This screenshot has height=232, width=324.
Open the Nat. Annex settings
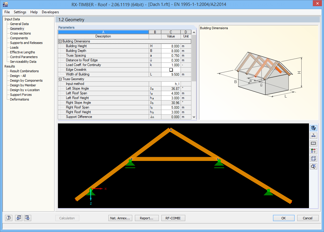(120, 218)
